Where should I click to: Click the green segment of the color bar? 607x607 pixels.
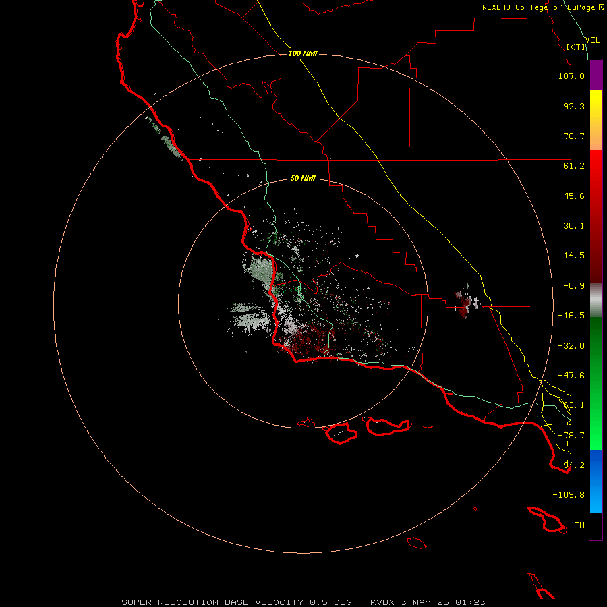pos(596,383)
